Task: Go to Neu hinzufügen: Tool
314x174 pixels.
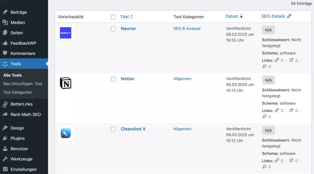Action: coord(23,83)
